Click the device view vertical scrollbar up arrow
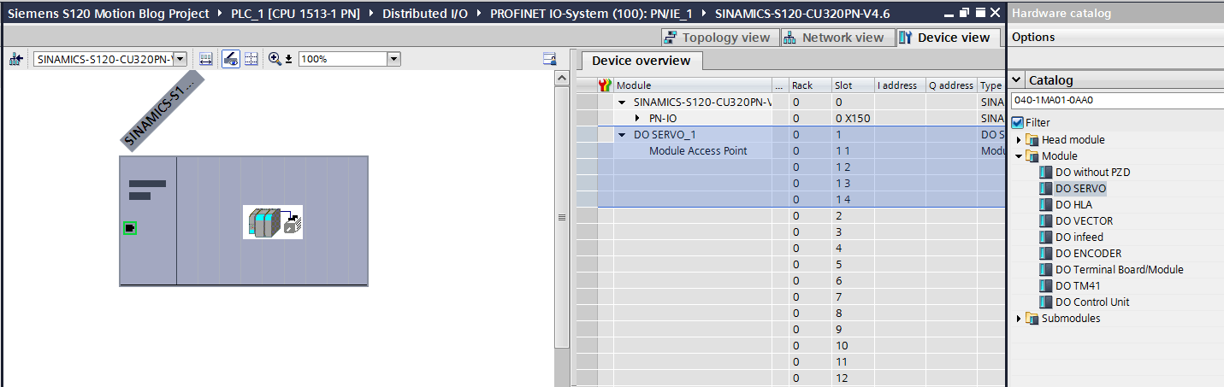 (562, 78)
